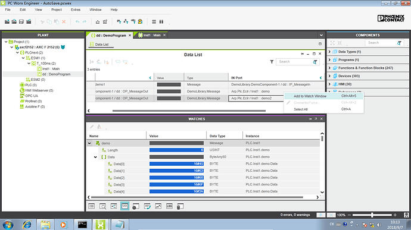Choose Add to Watch Window from context menu
Screen dimensions: 411x230
[x=324, y=96]
